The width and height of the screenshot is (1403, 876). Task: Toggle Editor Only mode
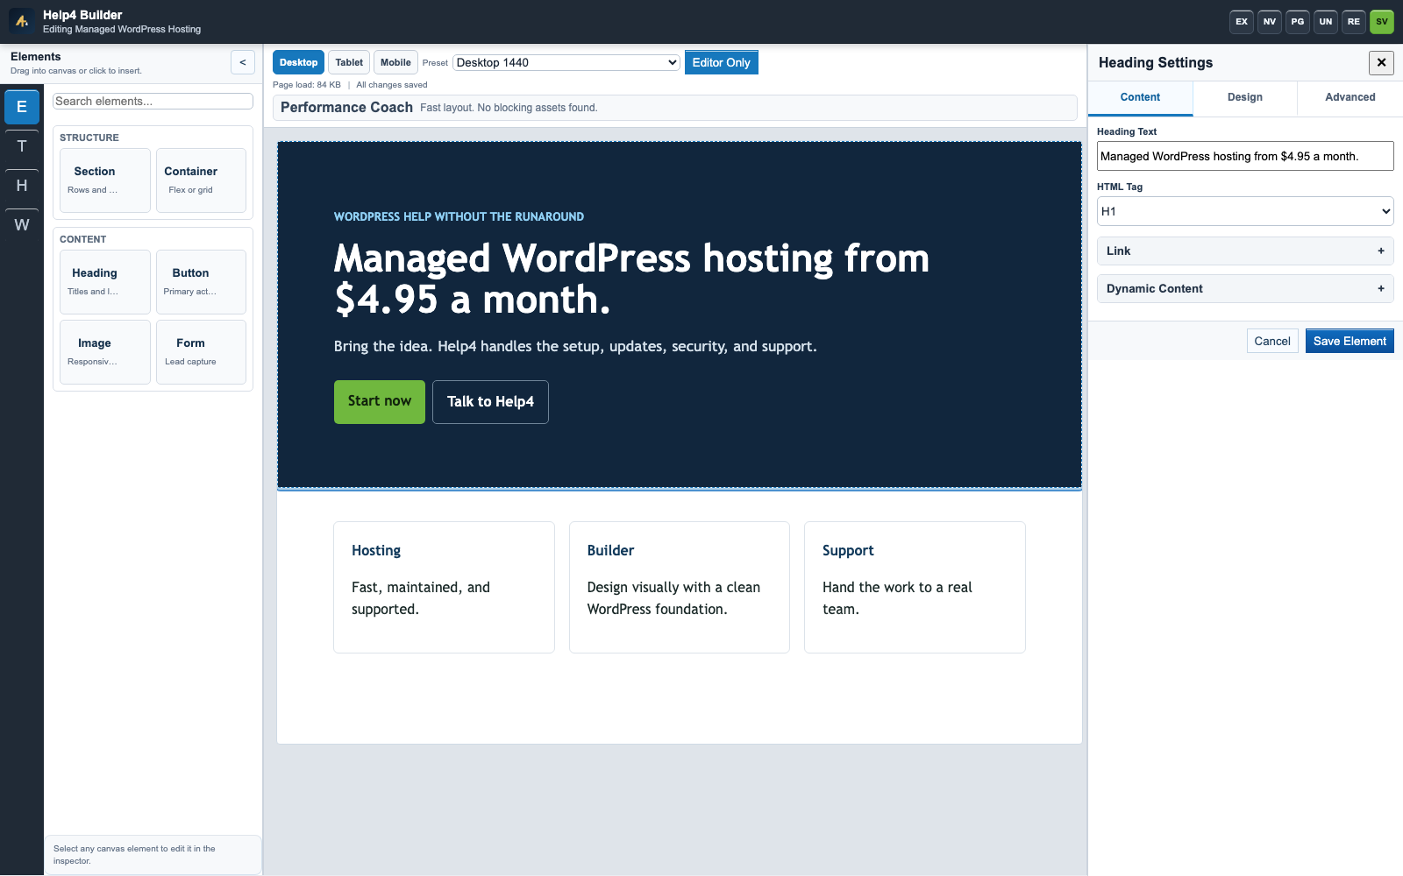pos(722,62)
